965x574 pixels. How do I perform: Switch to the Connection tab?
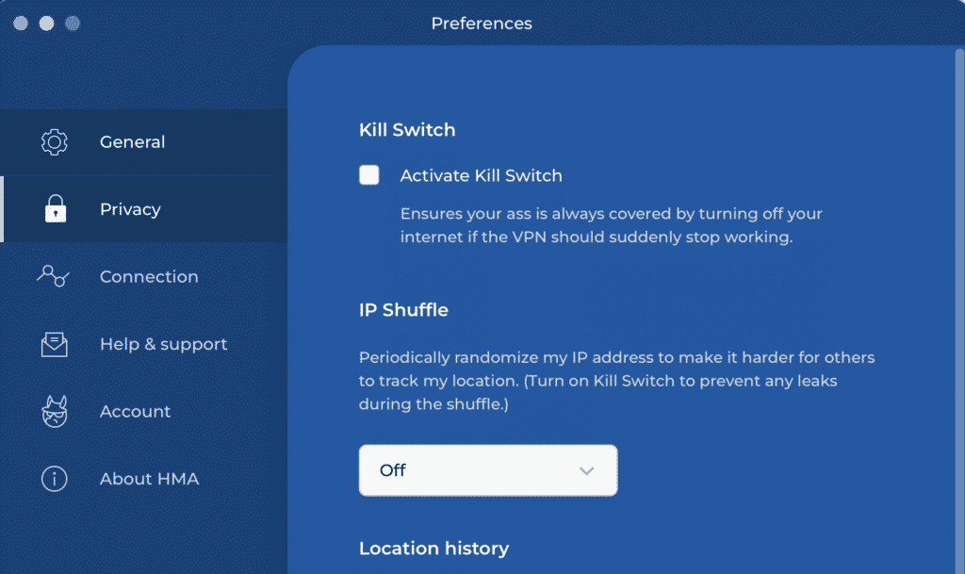pos(143,276)
